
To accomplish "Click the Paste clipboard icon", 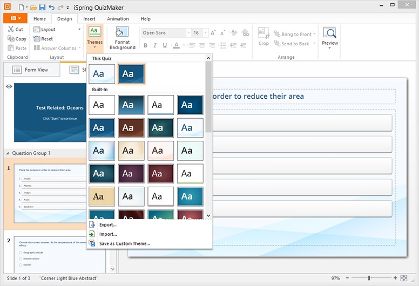I will pos(11,48).
